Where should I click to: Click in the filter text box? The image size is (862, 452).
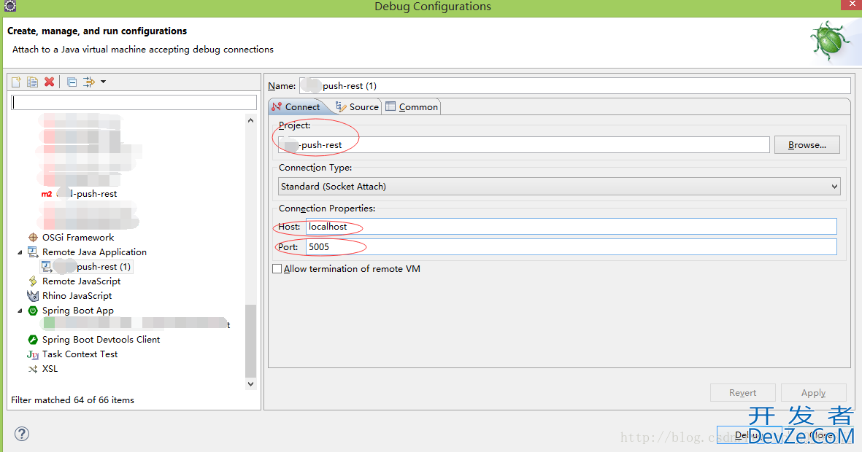(134, 102)
